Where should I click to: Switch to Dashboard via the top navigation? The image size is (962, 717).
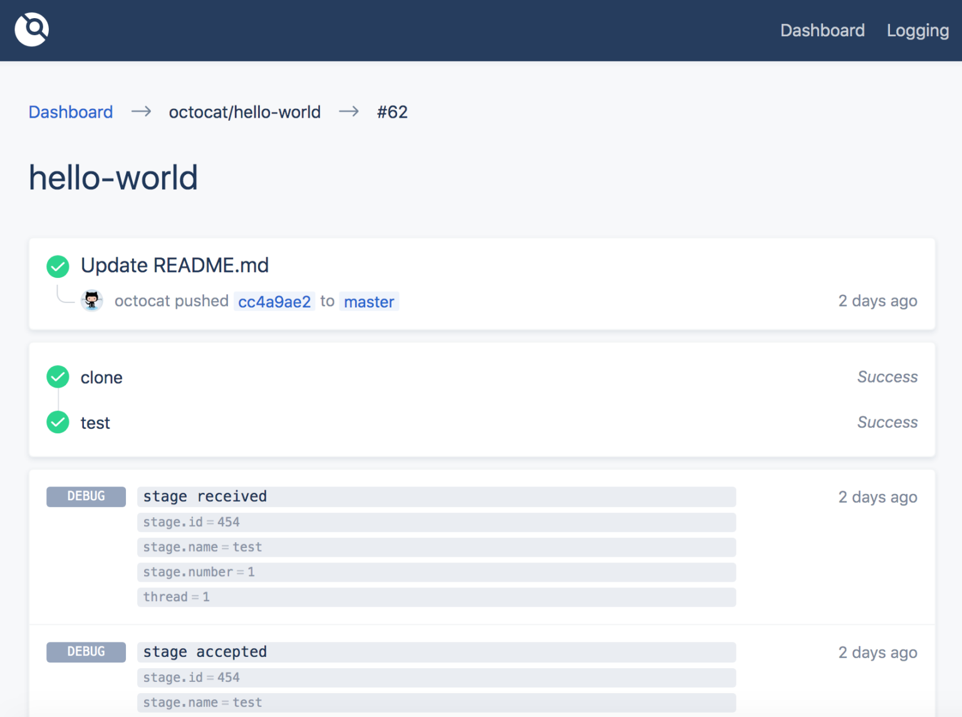pos(822,30)
